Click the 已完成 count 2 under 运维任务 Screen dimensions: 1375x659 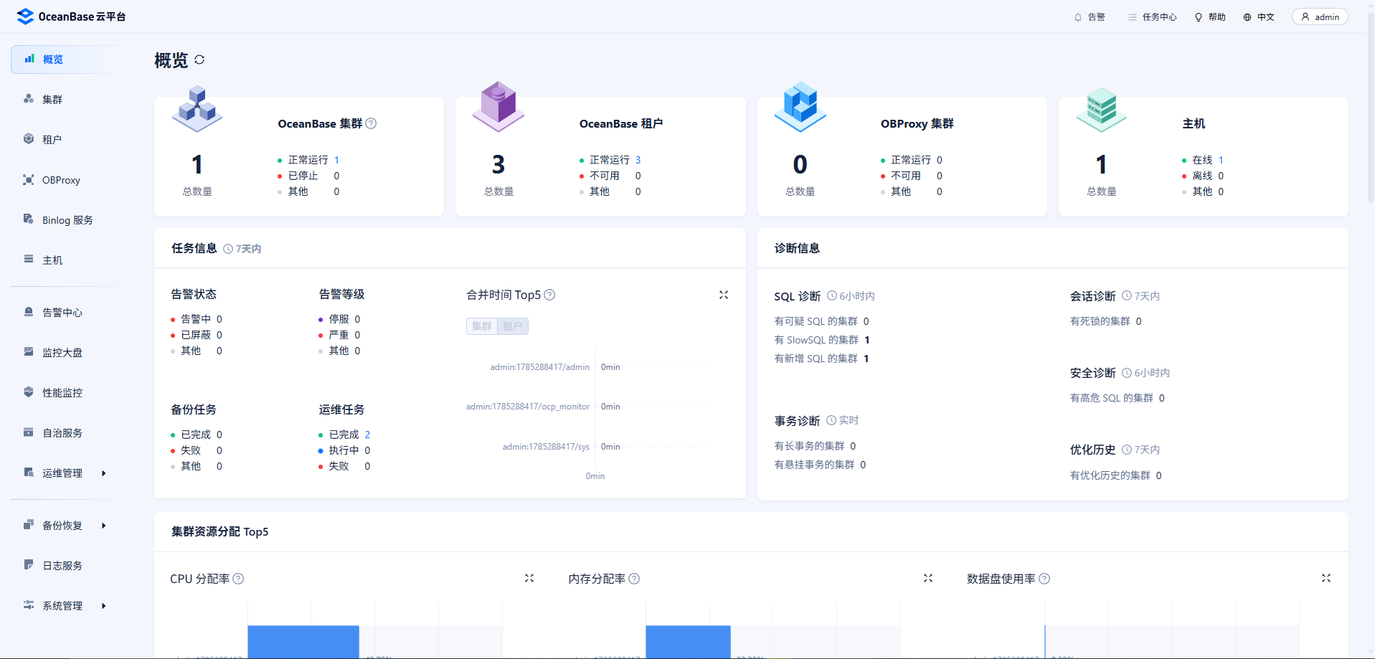(x=367, y=435)
